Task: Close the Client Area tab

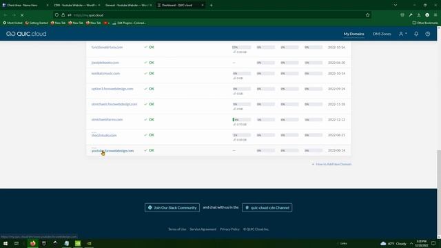Action: [47, 5]
